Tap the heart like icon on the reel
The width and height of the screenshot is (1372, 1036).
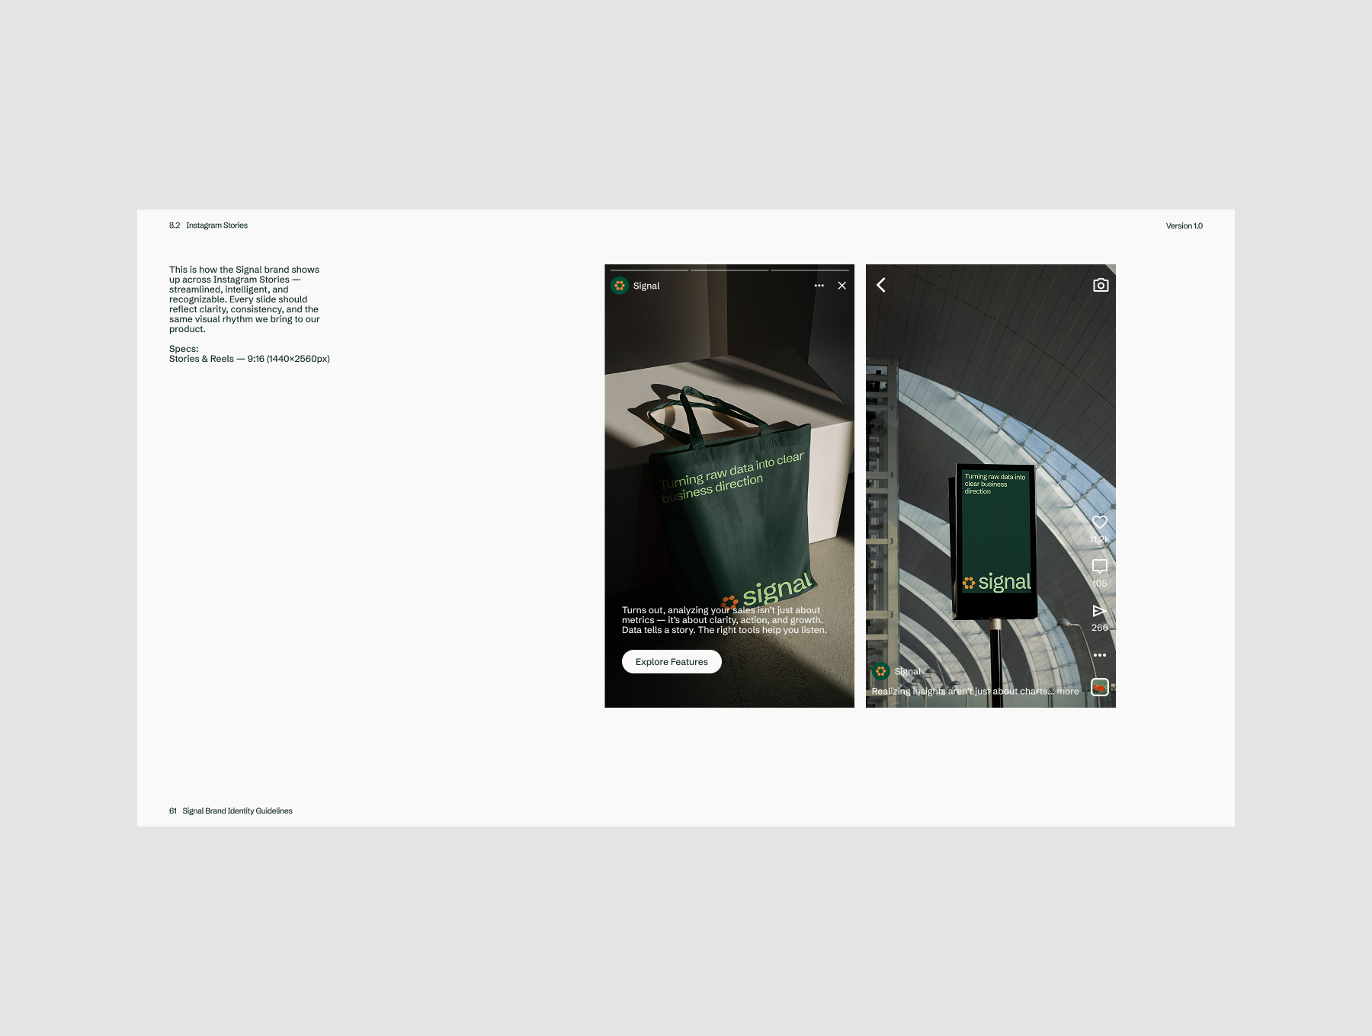click(1099, 522)
